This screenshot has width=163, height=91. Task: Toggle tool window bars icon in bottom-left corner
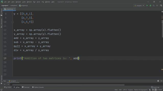[2, 90]
